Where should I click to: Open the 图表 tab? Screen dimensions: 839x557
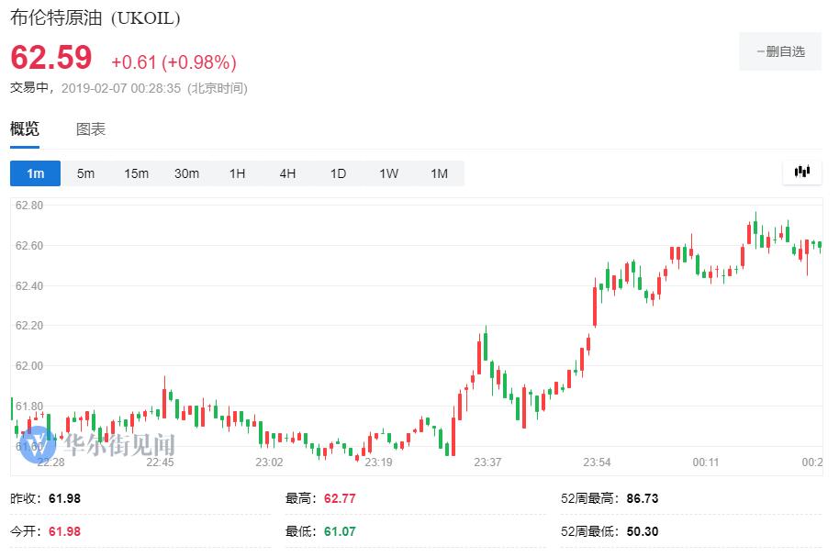tap(91, 129)
